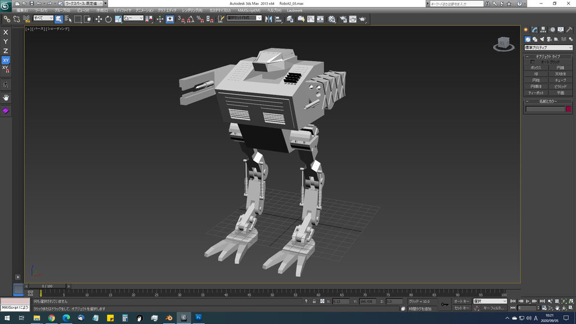Collapse the オブジェクト タイプ rollout
The height and width of the screenshot is (324, 576).
[x=548, y=56]
